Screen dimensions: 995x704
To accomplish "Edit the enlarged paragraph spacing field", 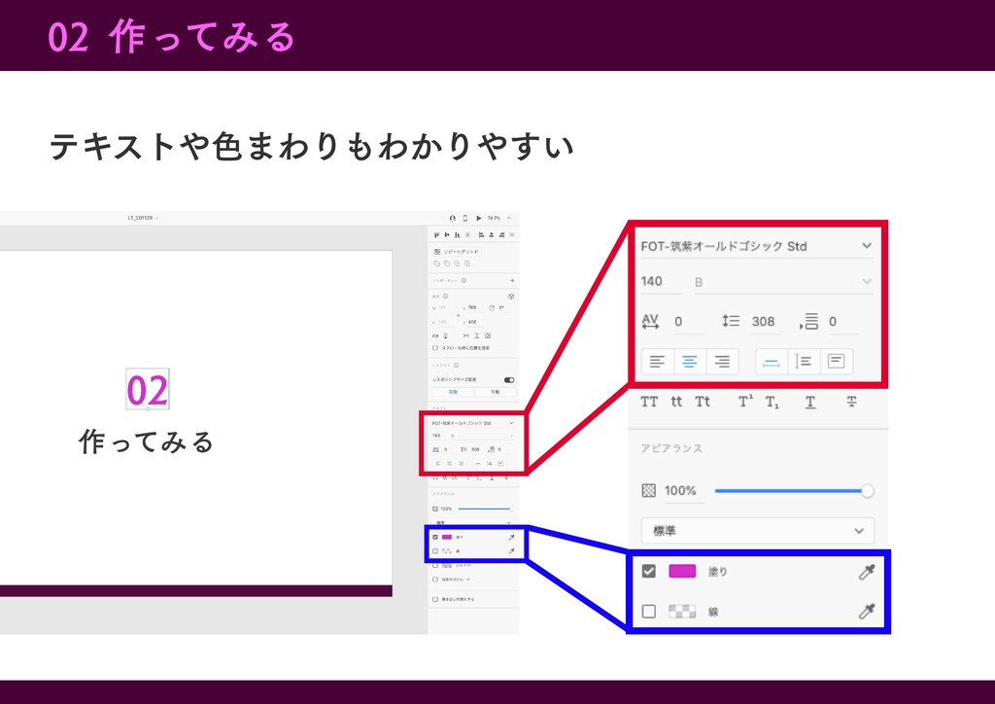I will coord(844,321).
